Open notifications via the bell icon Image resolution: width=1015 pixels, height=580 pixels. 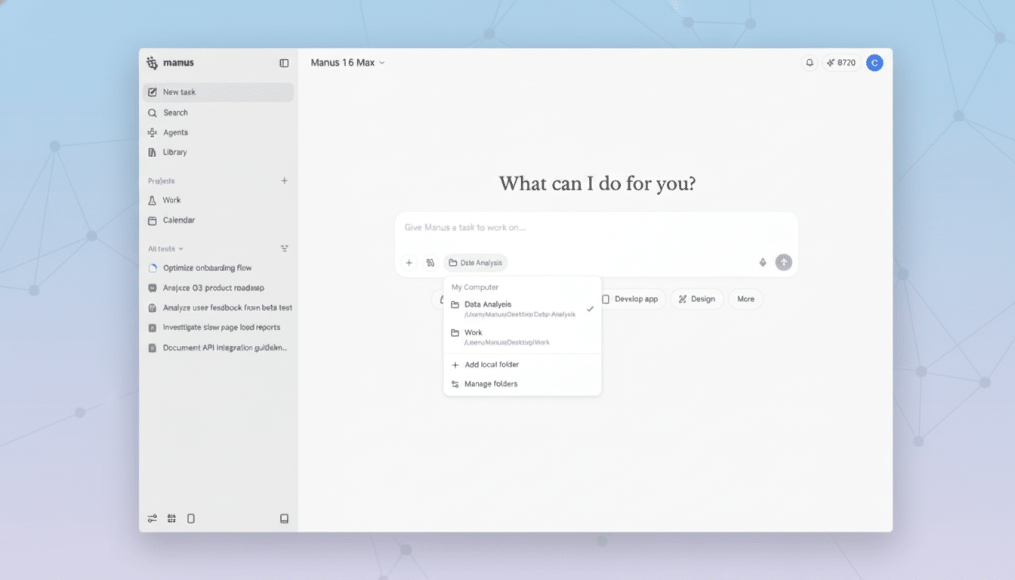tap(810, 63)
